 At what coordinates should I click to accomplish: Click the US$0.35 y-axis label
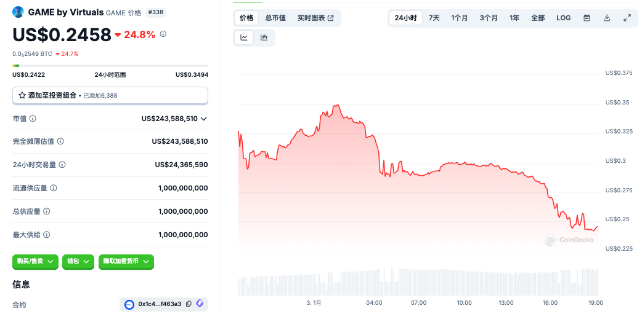tap(617, 102)
